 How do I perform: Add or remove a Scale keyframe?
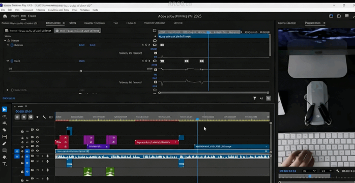[146, 61]
